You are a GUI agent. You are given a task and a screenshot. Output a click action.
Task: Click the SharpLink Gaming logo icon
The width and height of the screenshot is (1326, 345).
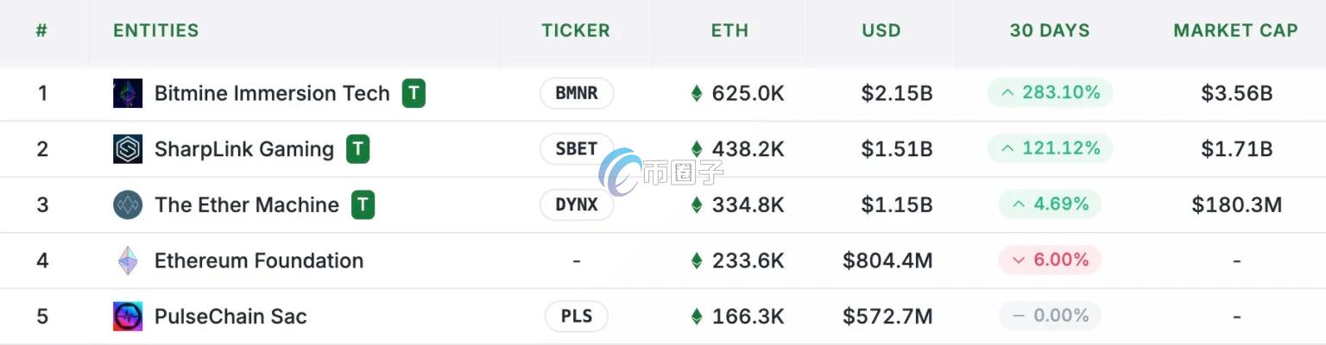point(128,149)
